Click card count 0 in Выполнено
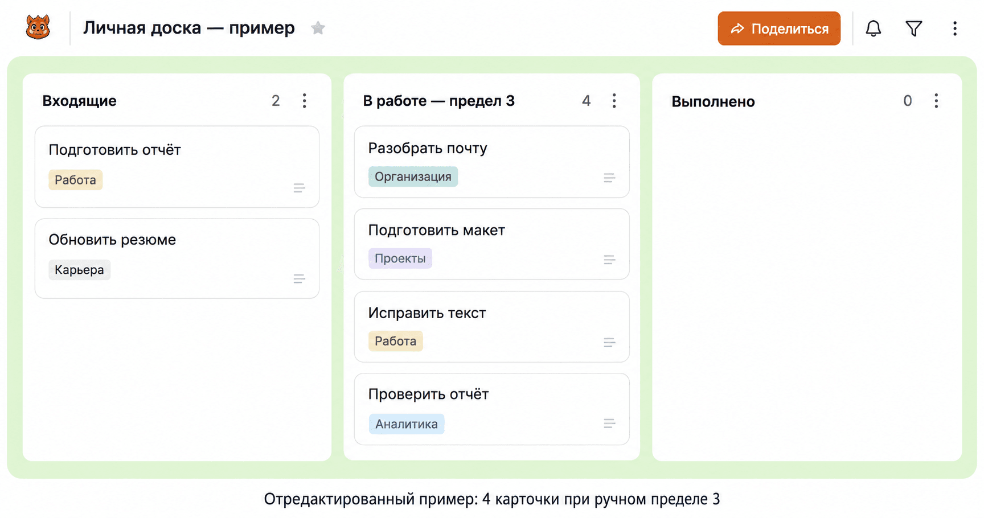Screen dimensions: 984x518 point(908,101)
